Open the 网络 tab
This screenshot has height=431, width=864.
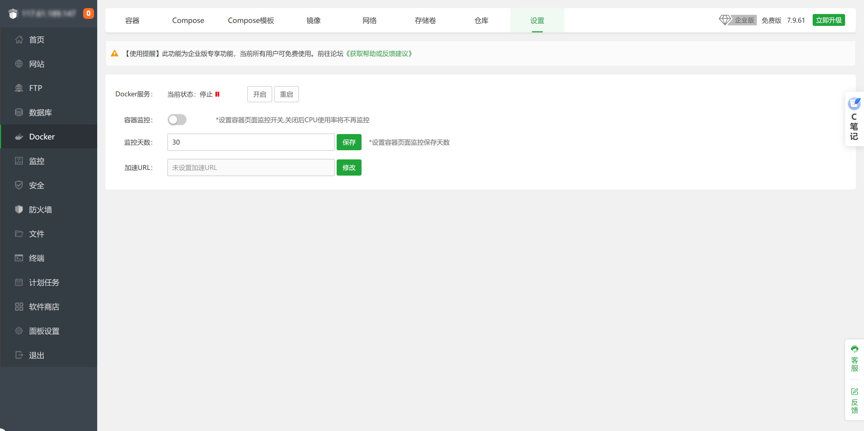coord(370,20)
